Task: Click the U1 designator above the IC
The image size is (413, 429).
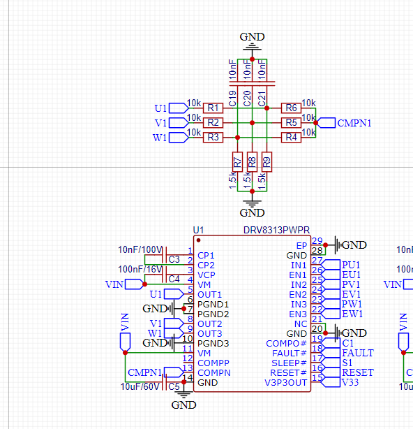Action: click(x=198, y=230)
